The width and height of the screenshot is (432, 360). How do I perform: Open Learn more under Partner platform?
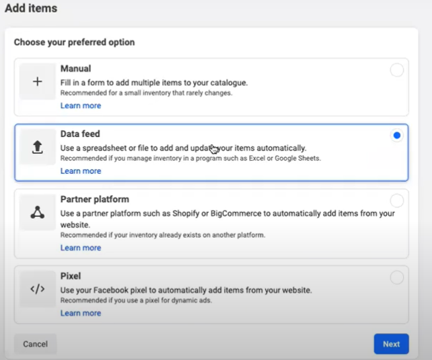tap(81, 248)
